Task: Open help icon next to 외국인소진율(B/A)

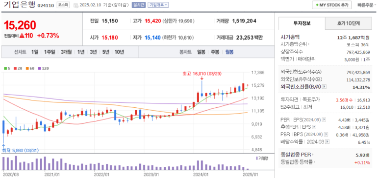Action: (325, 87)
